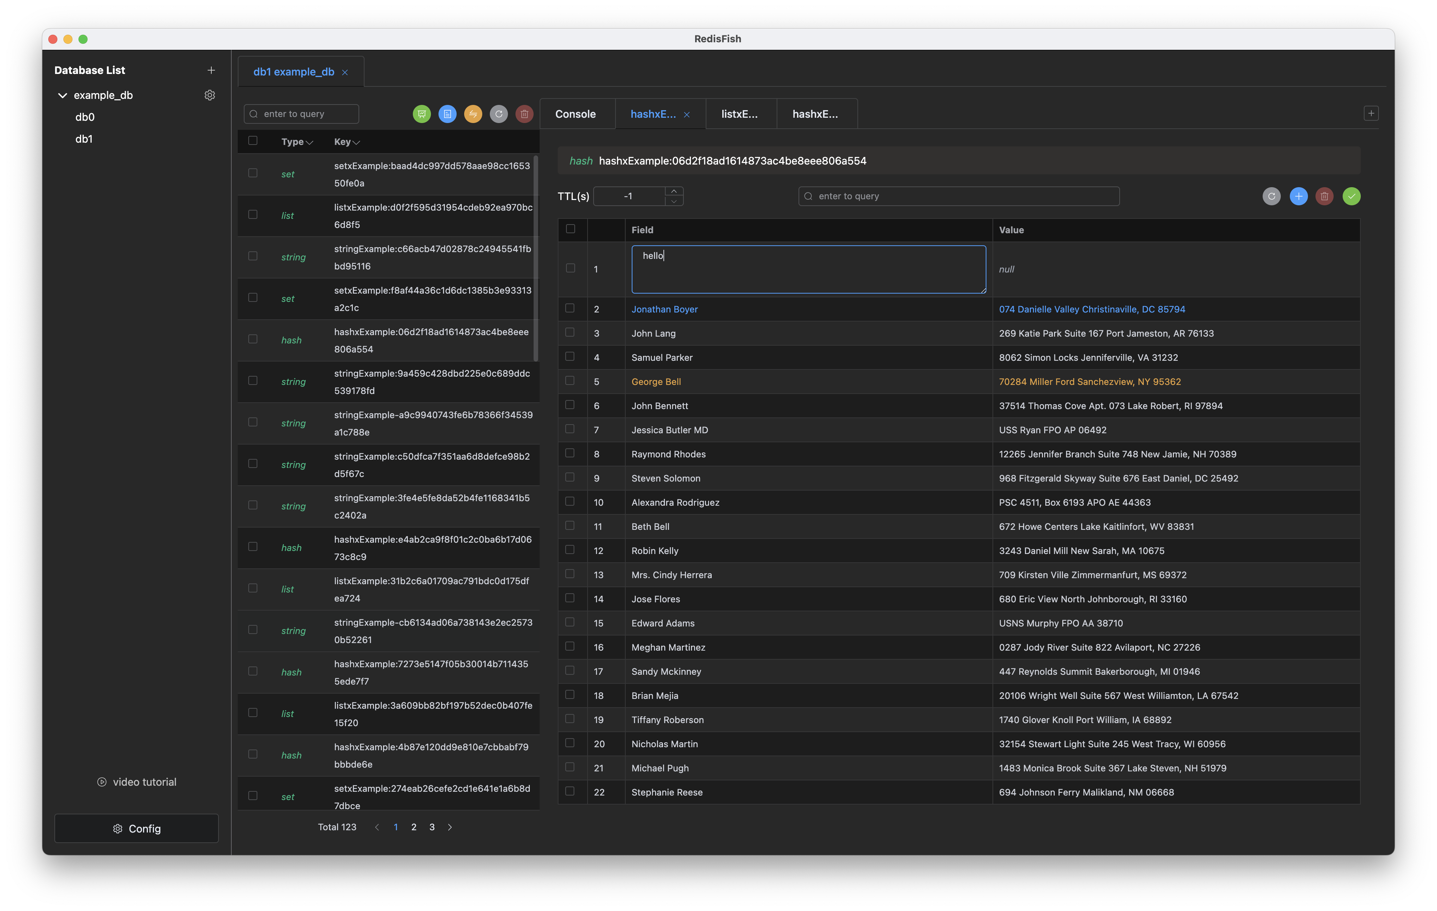
Task: Add a database with the plus icon
Action: (211, 71)
